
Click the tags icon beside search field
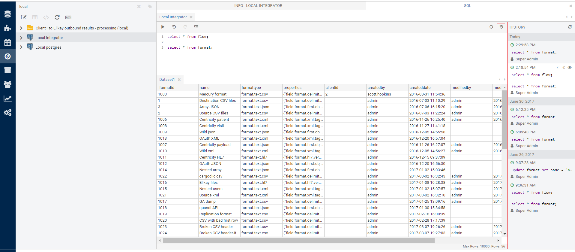click(x=150, y=6)
